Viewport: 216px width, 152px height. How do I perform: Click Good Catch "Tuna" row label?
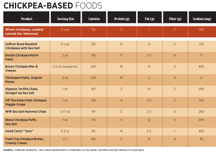tap(20, 131)
